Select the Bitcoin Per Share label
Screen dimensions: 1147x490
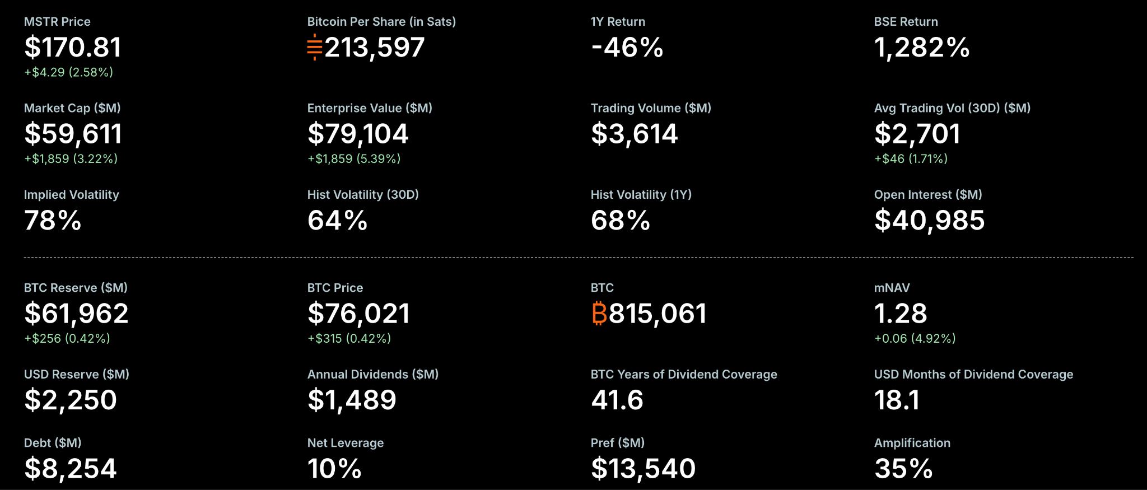point(381,22)
